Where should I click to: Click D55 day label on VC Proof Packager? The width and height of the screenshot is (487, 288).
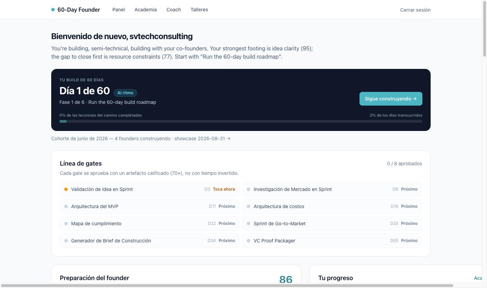pyautogui.click(x=394, y=241)
